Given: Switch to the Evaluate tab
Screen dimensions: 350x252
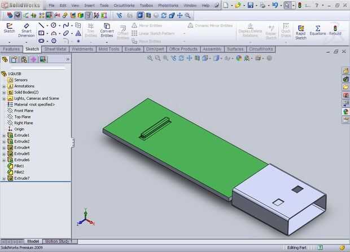Looking at the screenshot, I should [x=133, y=49].
